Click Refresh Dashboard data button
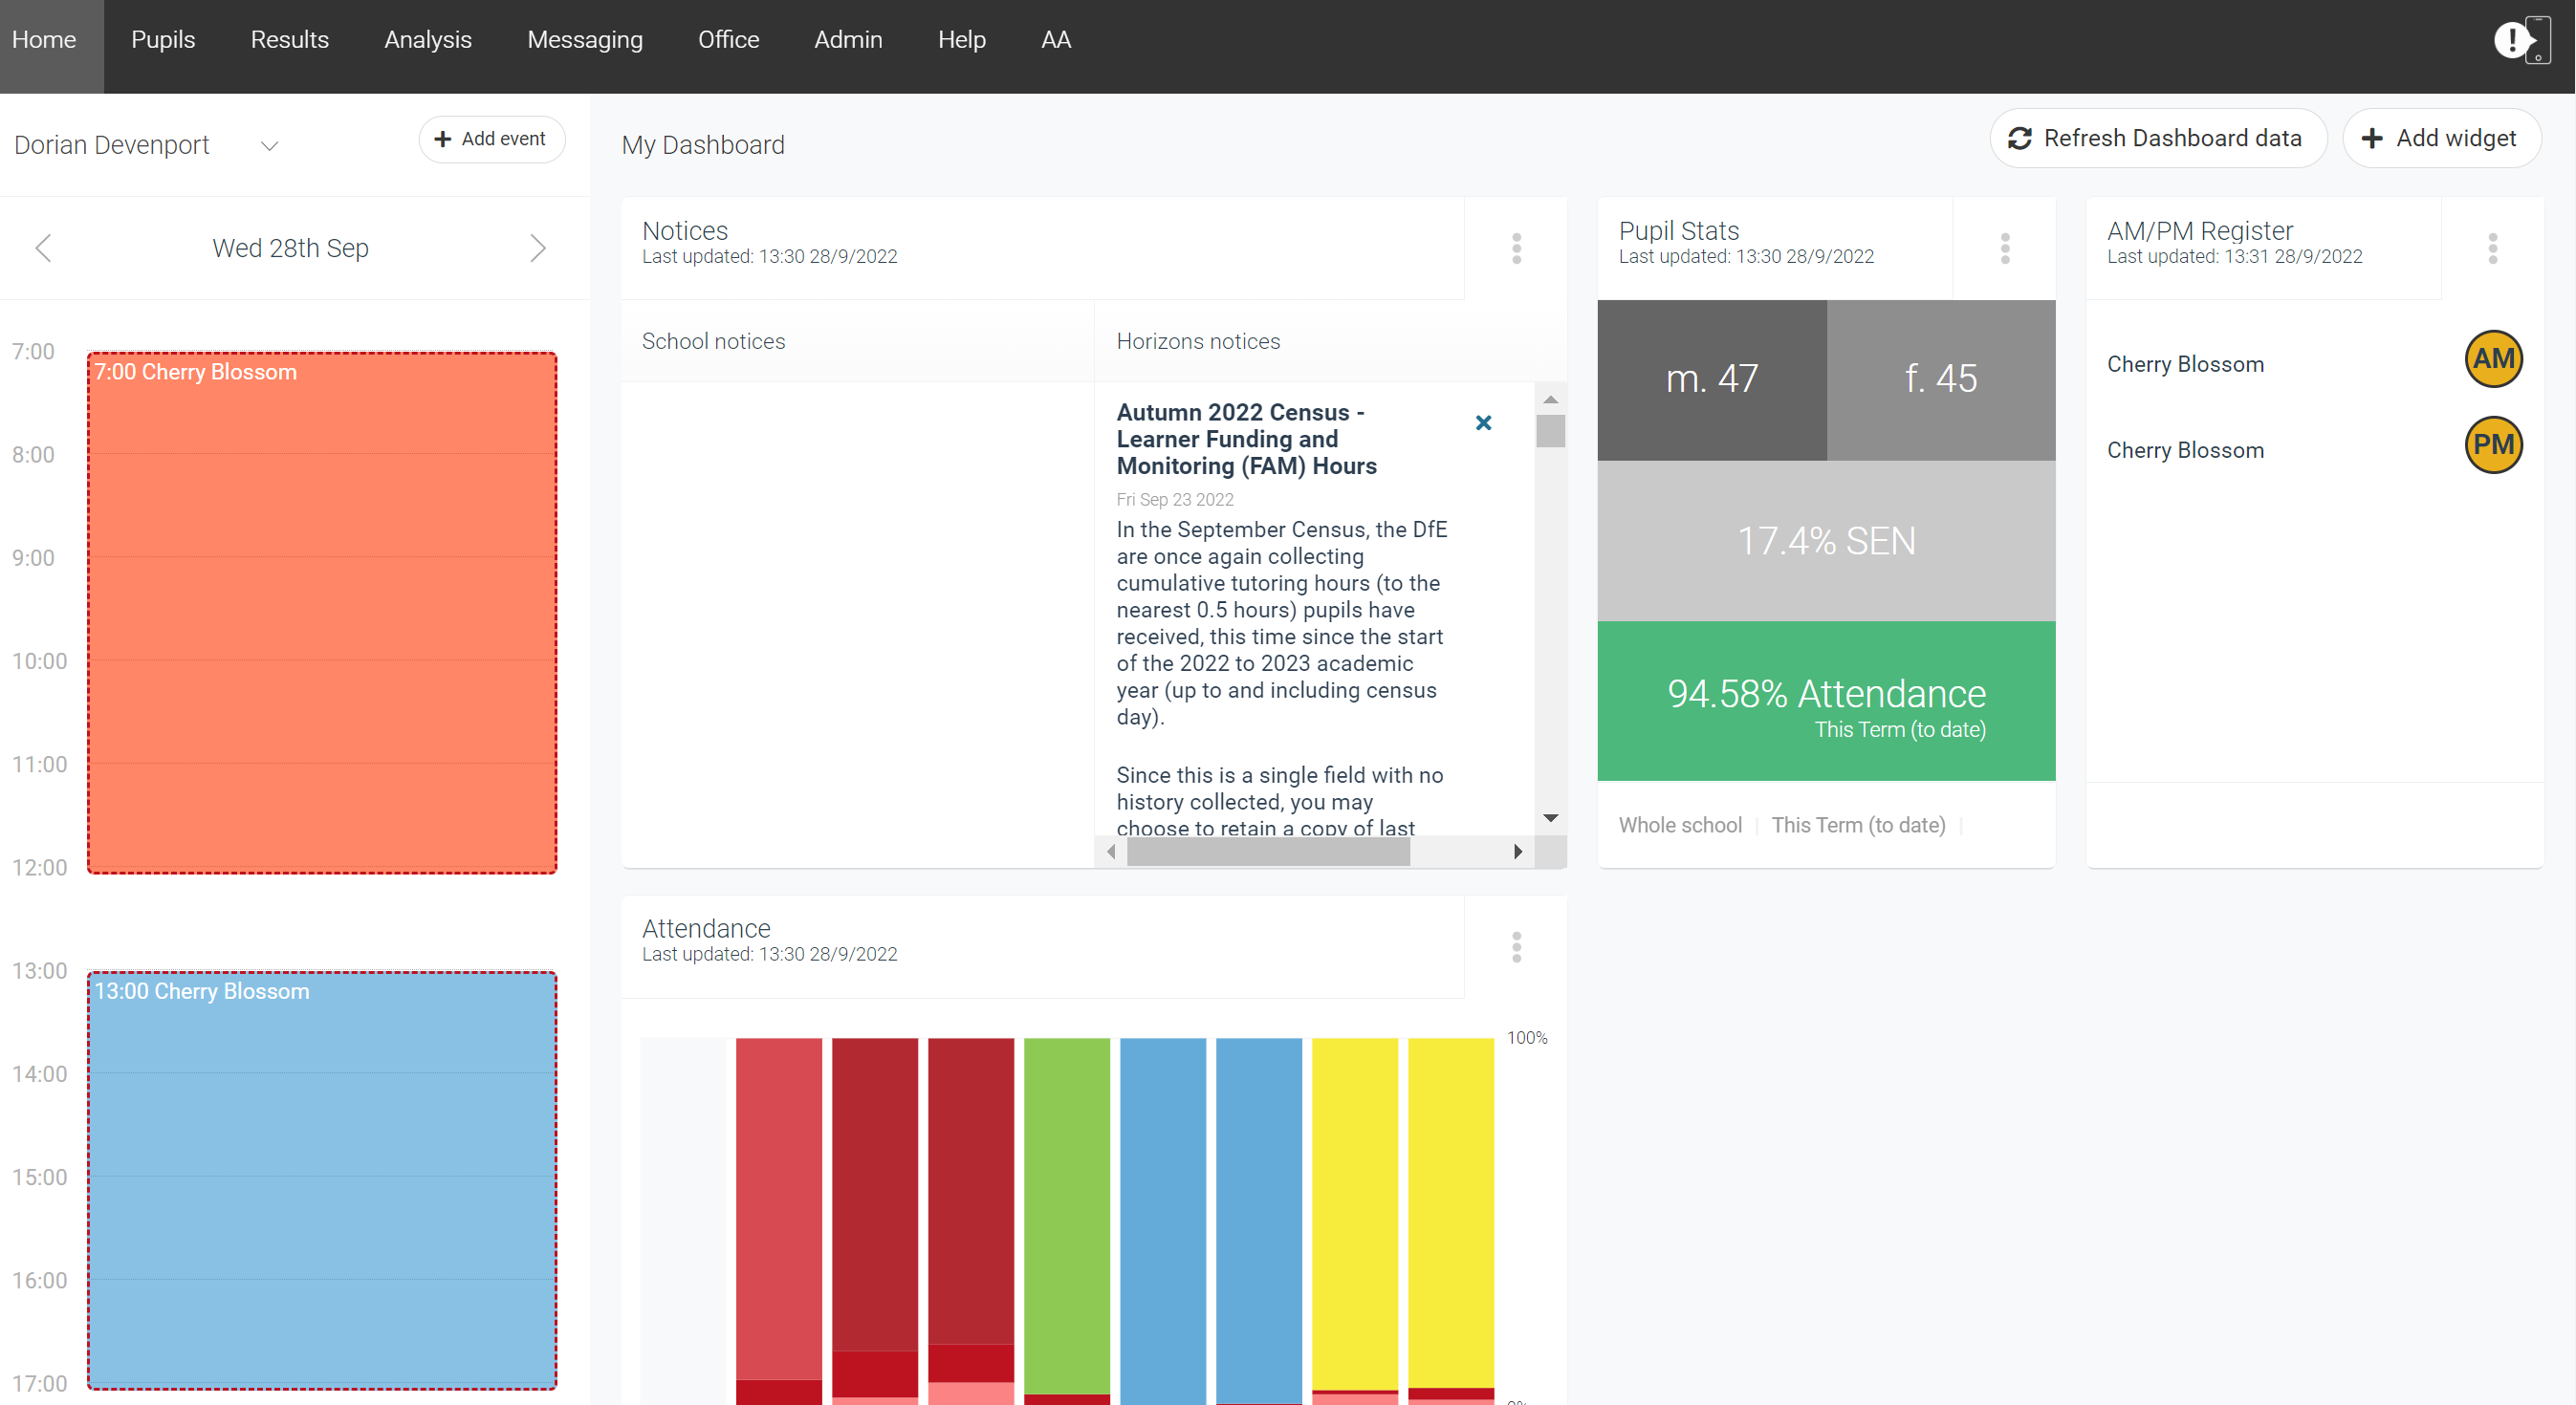Viewport: 2576px width, 1405px height. pos(2157,138)
